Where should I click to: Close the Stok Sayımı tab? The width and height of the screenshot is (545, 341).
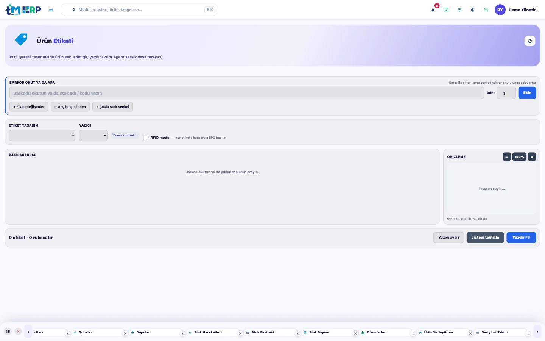[355, 334]
